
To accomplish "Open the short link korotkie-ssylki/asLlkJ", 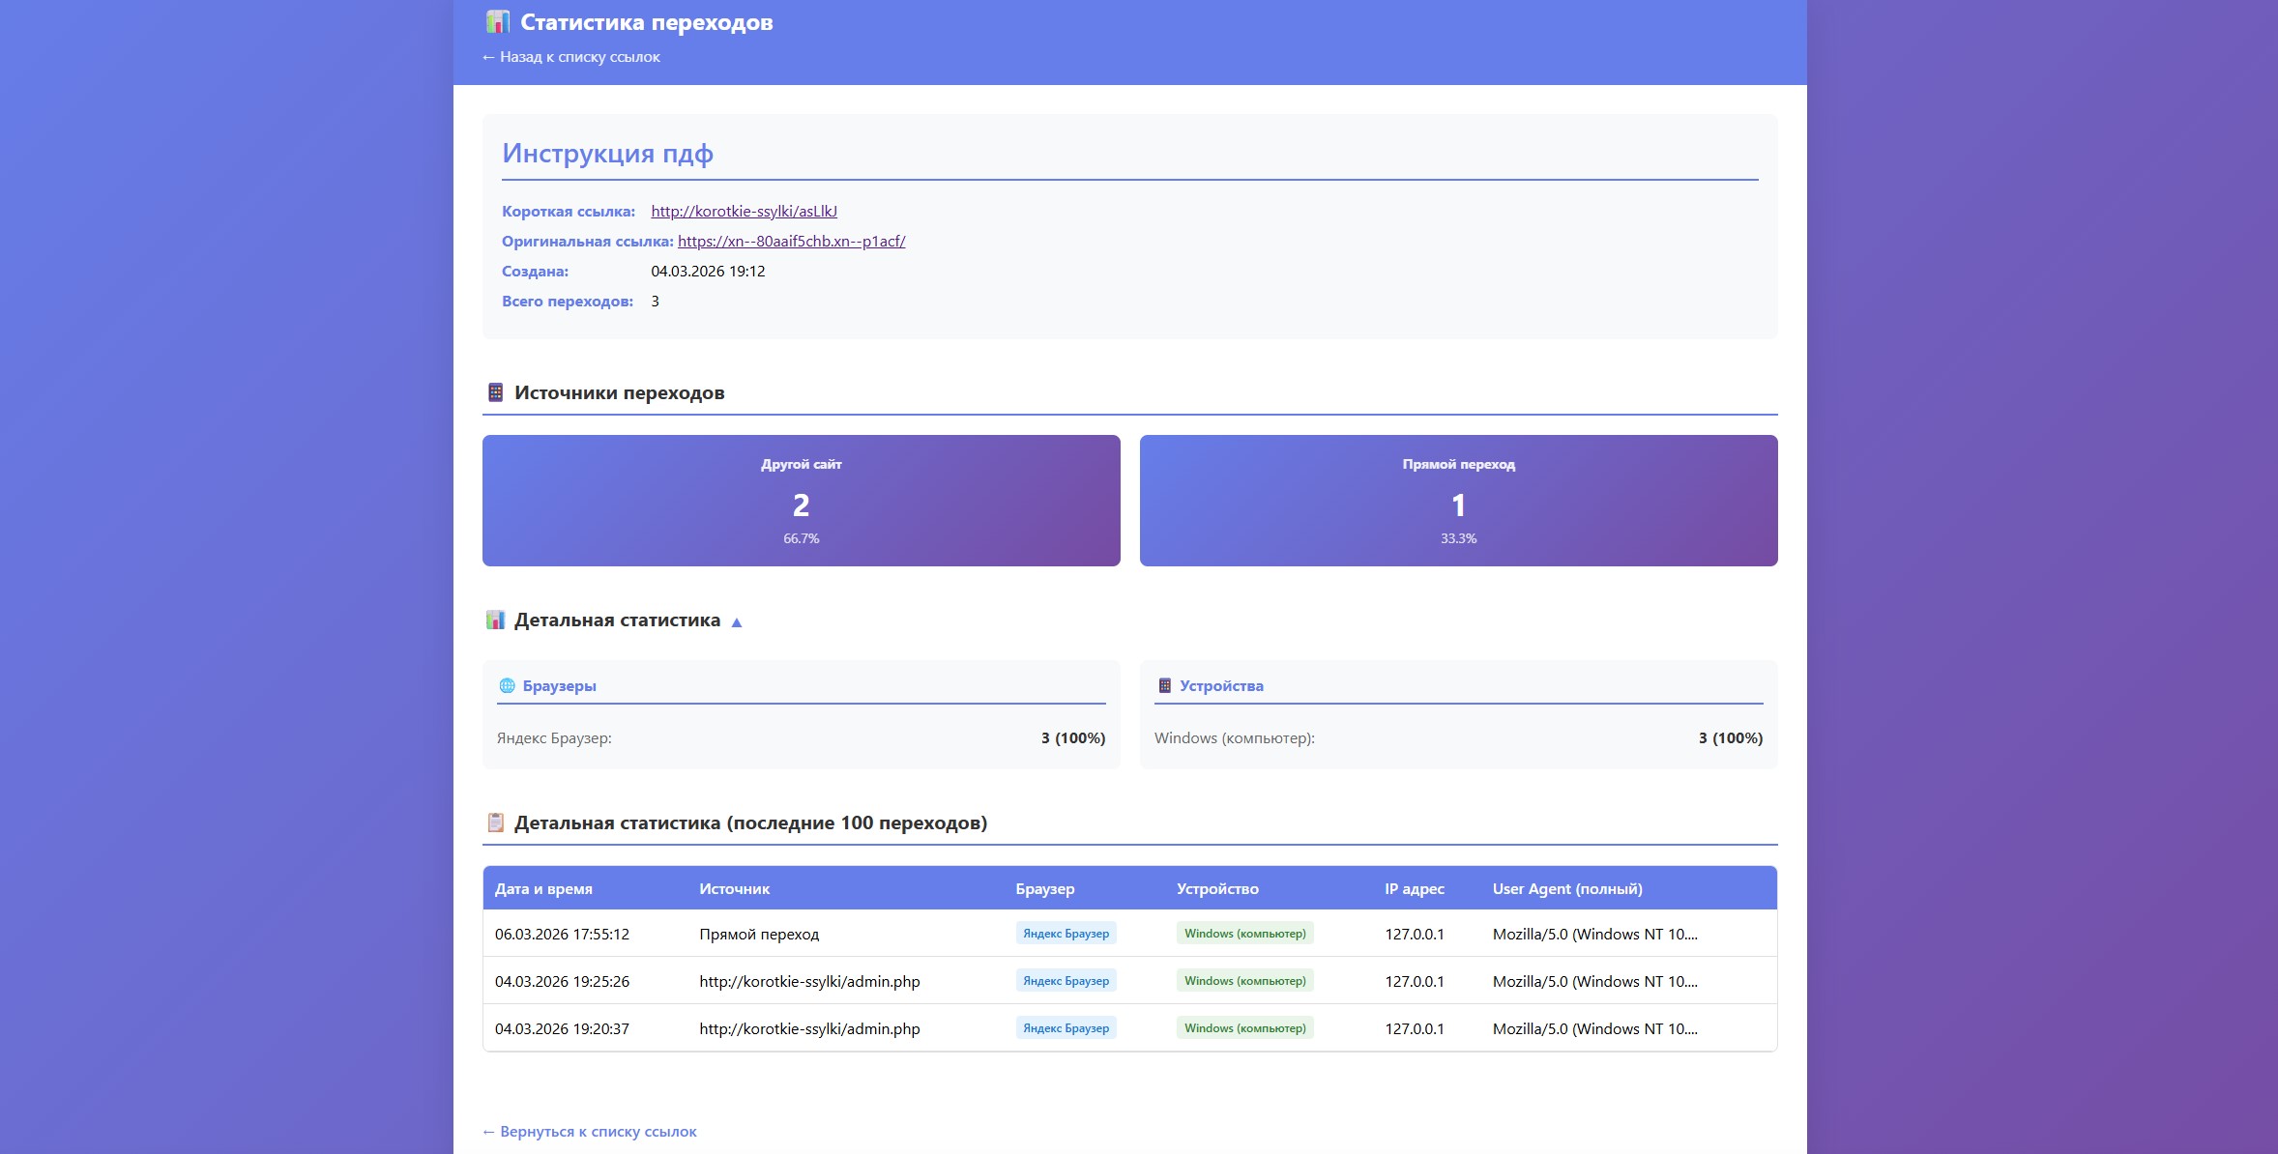I will point(744,211).
